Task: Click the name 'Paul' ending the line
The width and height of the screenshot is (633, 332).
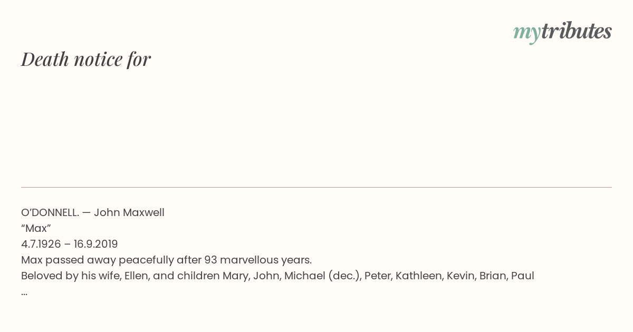Action: (522, 276)
